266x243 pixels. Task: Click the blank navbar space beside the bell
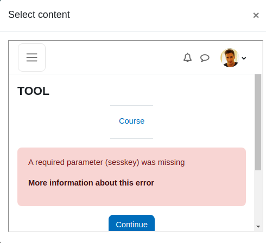(114, 57)
